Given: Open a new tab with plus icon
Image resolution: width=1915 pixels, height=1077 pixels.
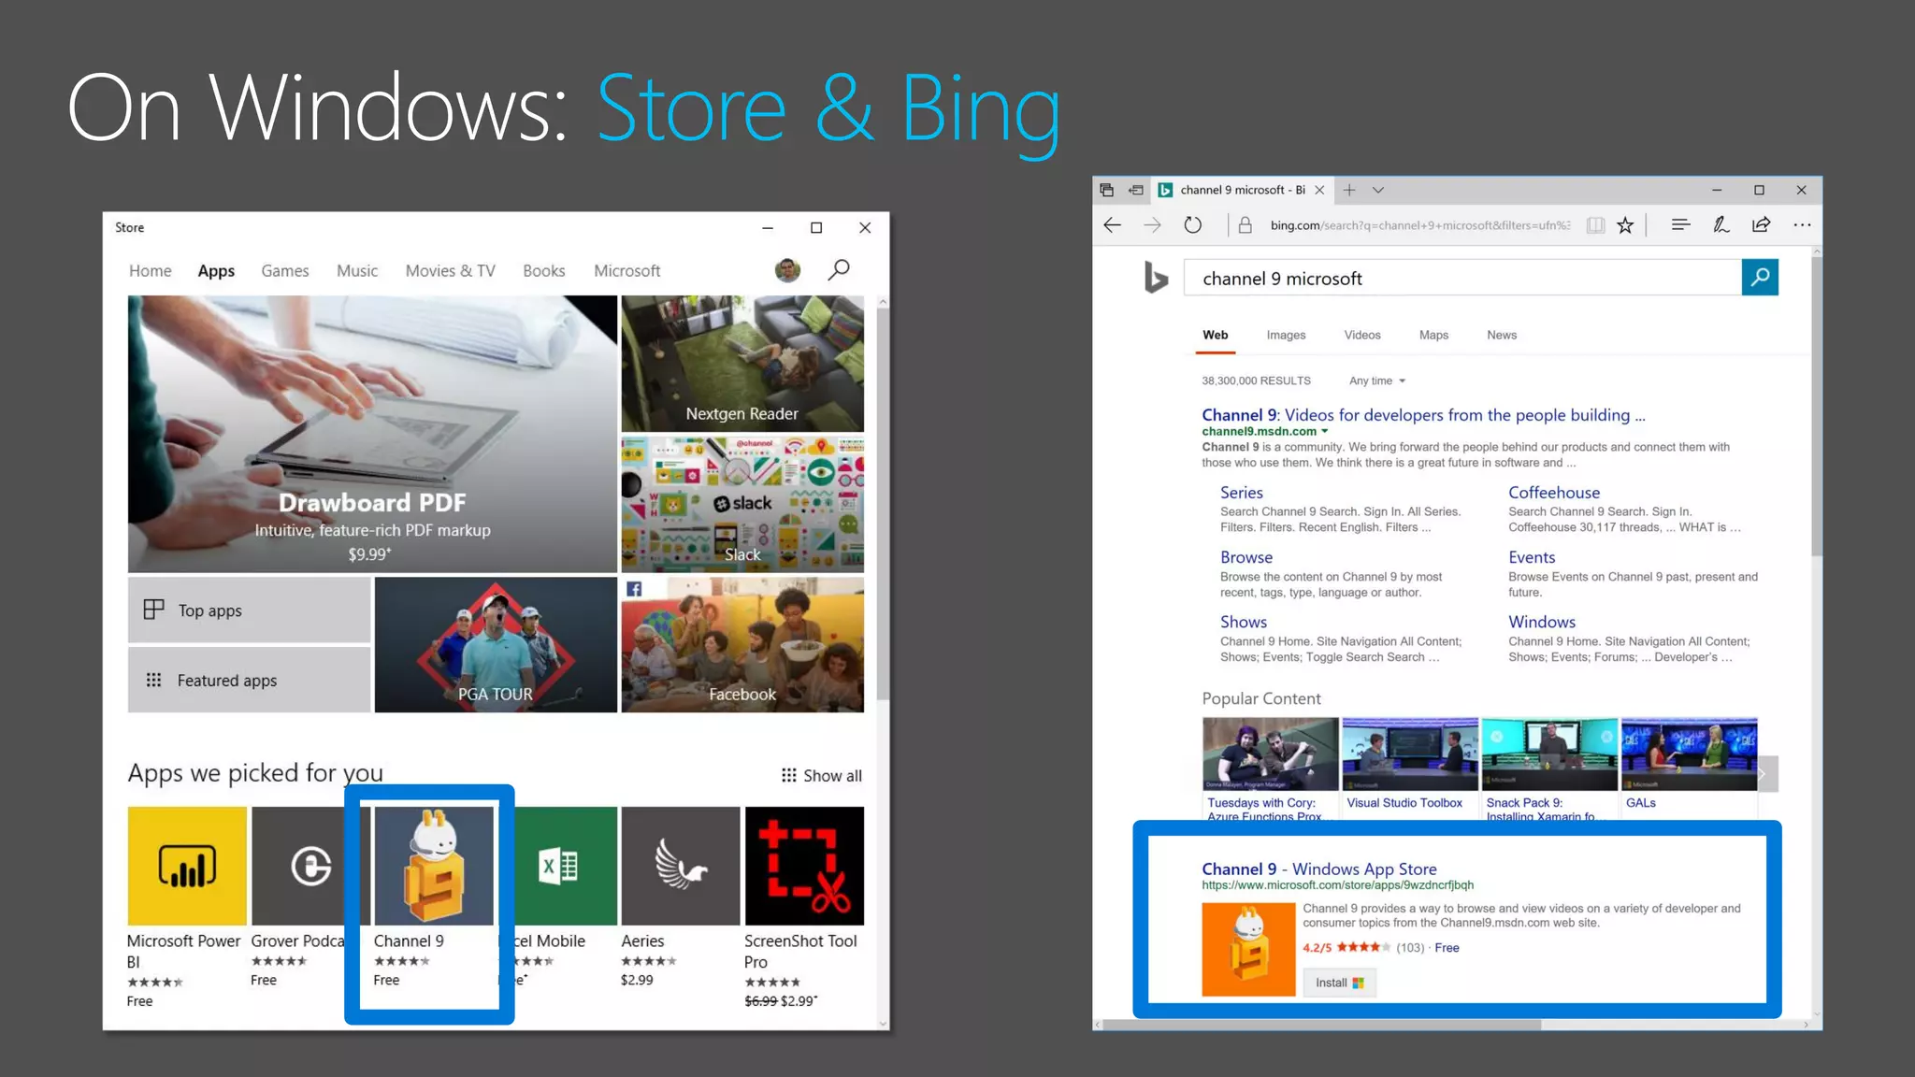Looking at the screenshot, I should [x=1348, y=190].
